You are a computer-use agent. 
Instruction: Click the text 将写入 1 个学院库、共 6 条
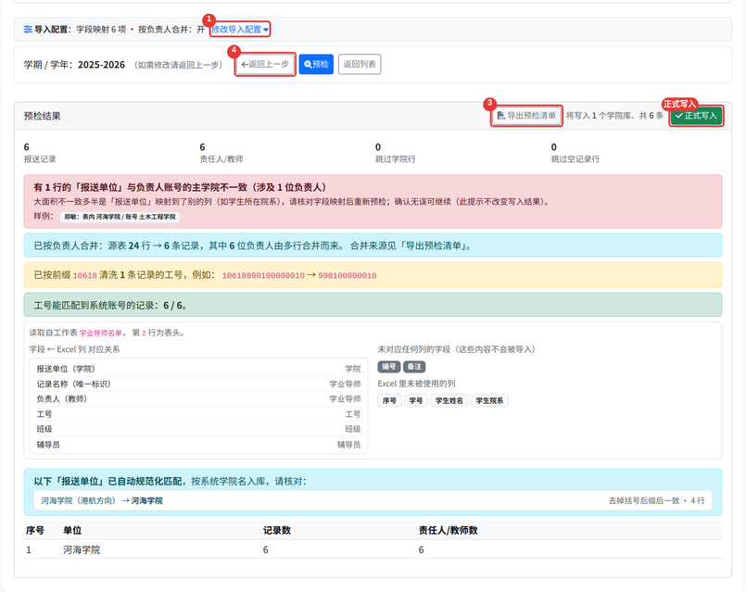[614, 116]
